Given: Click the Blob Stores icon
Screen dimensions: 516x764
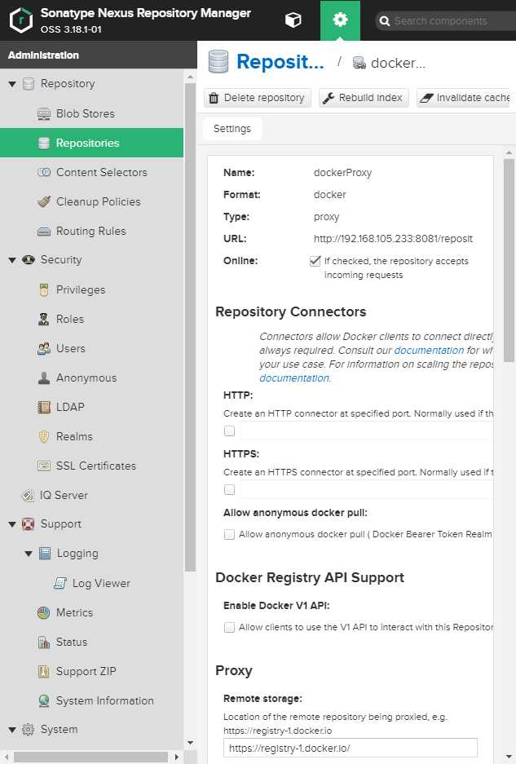Looking at the screenshot, I should [x=44, y=113].
